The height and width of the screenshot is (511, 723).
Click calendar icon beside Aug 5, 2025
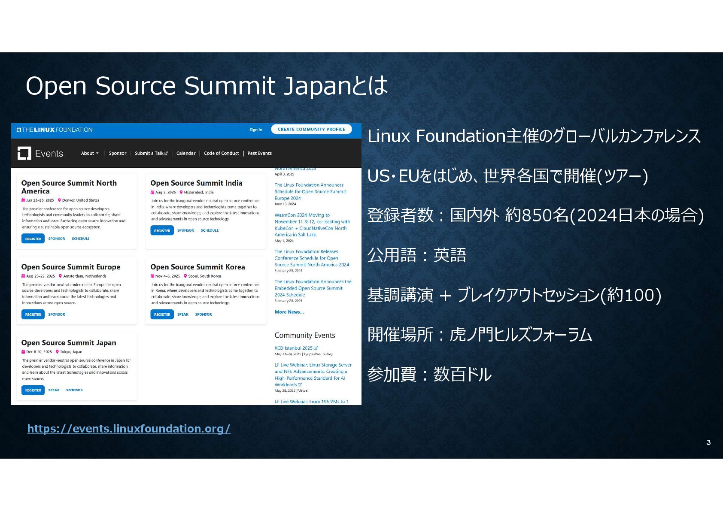tap(152, 192)
